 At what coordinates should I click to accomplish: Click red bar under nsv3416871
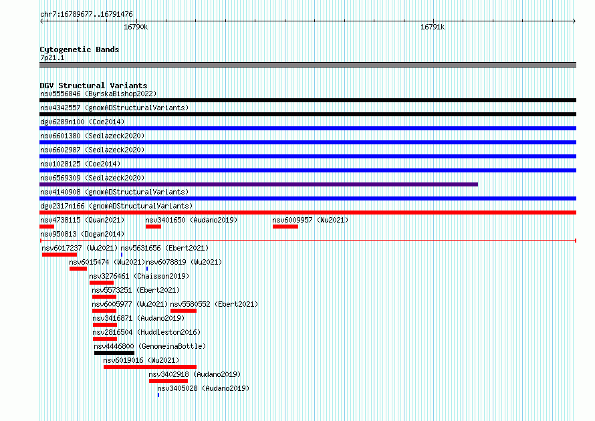coord(105,325)
